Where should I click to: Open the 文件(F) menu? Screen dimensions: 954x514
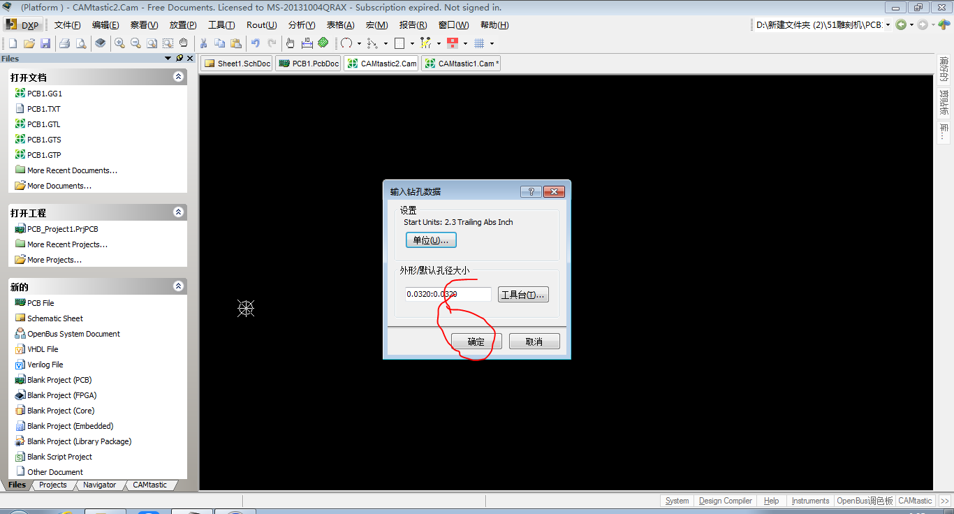68,25
